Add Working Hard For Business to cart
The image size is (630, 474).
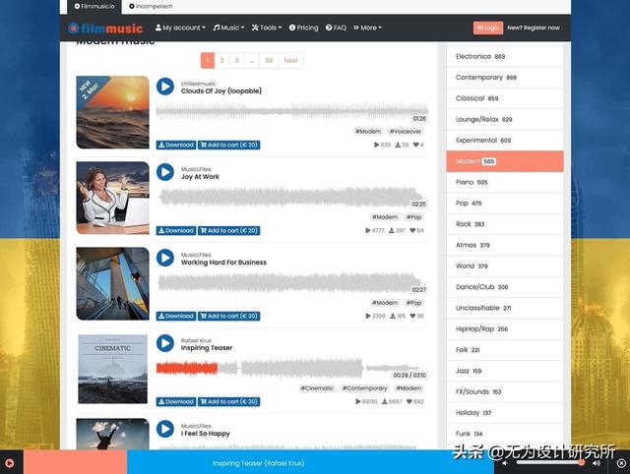click(x=229, y=316)
